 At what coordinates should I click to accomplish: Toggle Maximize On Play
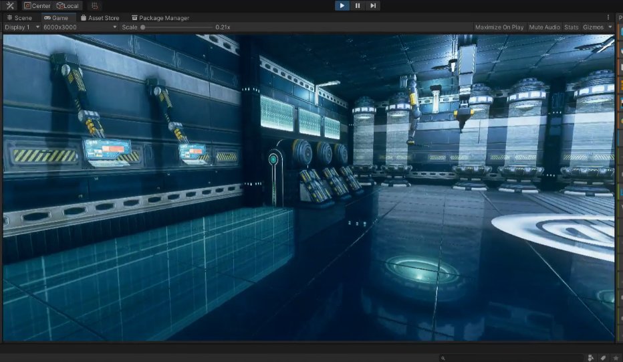499,27
